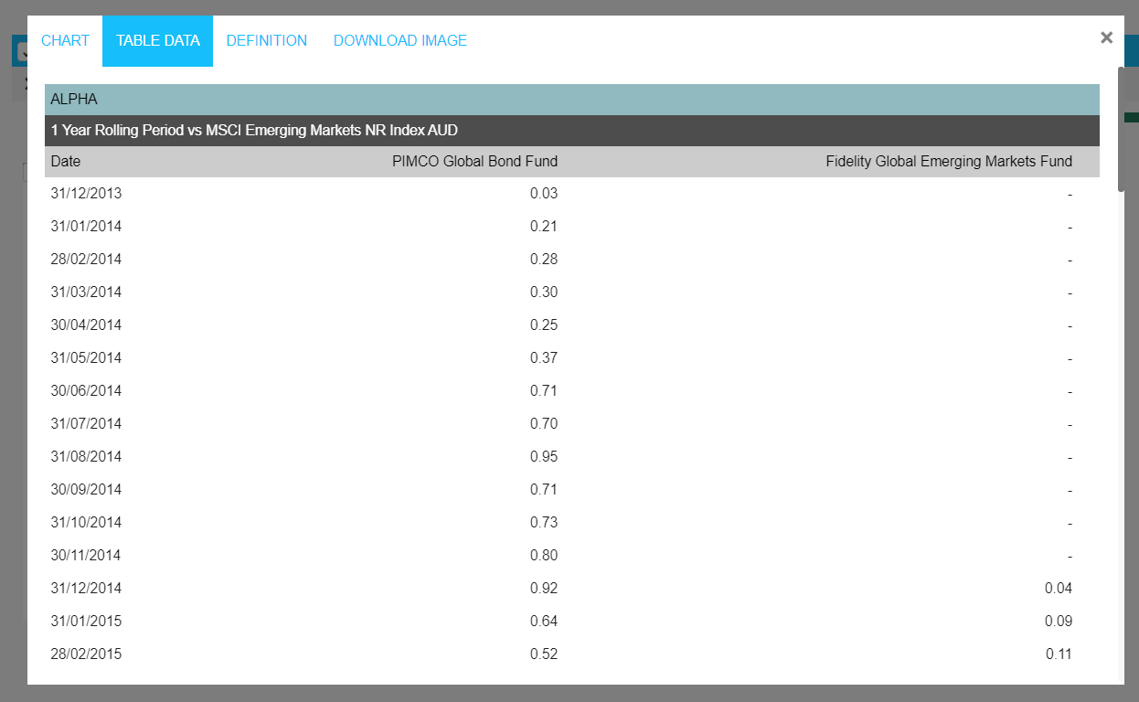Image resolution: width=1139 pixels, height=702 pixels.
Task: Select the 30/06/2014 date cell
Action: tap(86, 391)
